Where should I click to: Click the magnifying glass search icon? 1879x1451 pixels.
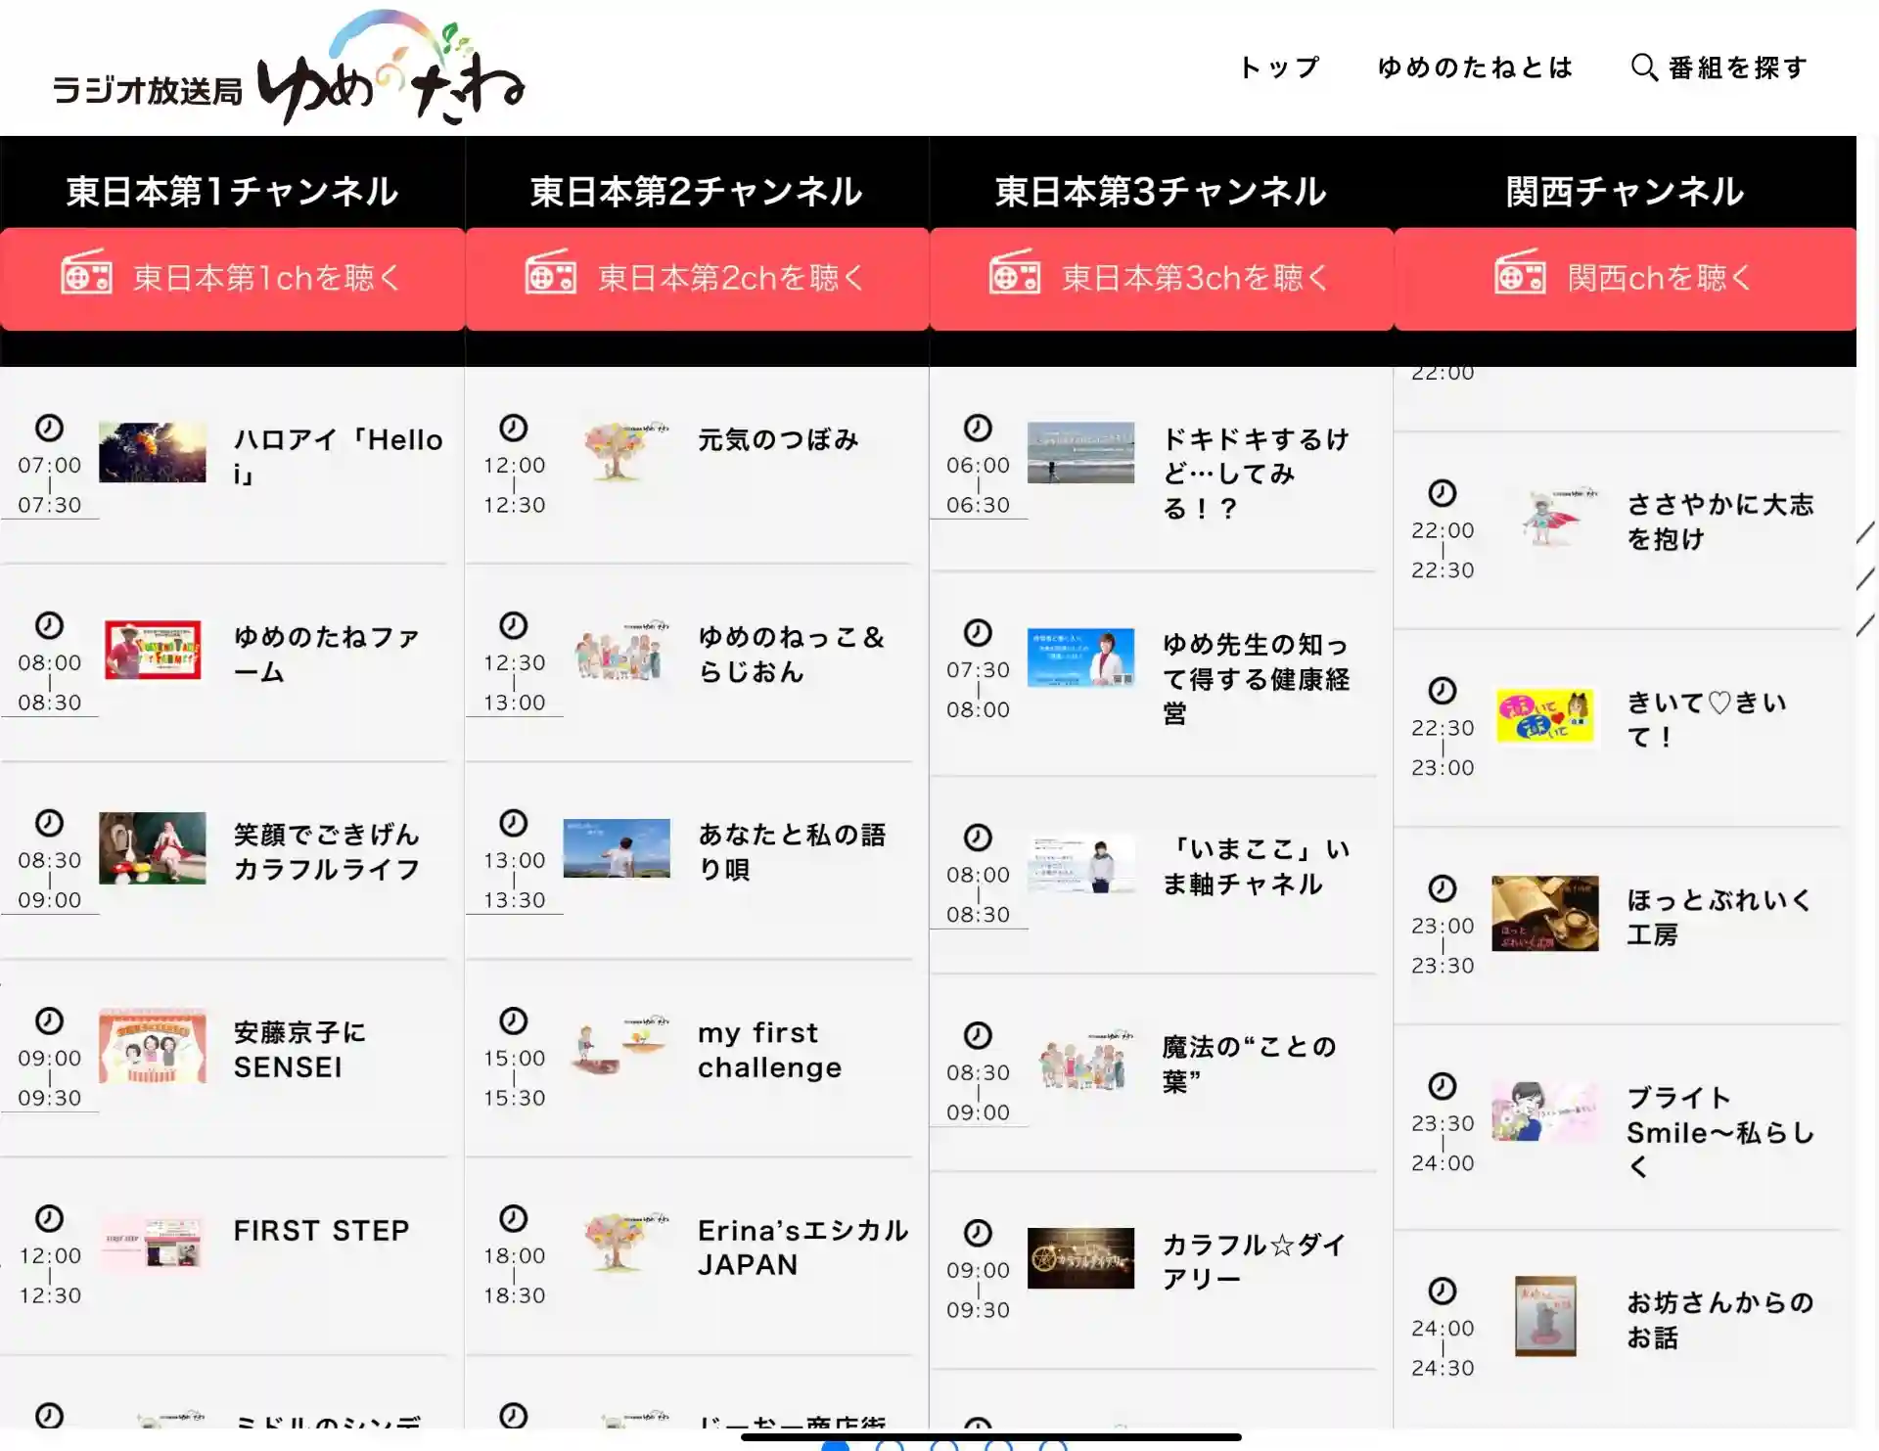tap(1643, 68)
